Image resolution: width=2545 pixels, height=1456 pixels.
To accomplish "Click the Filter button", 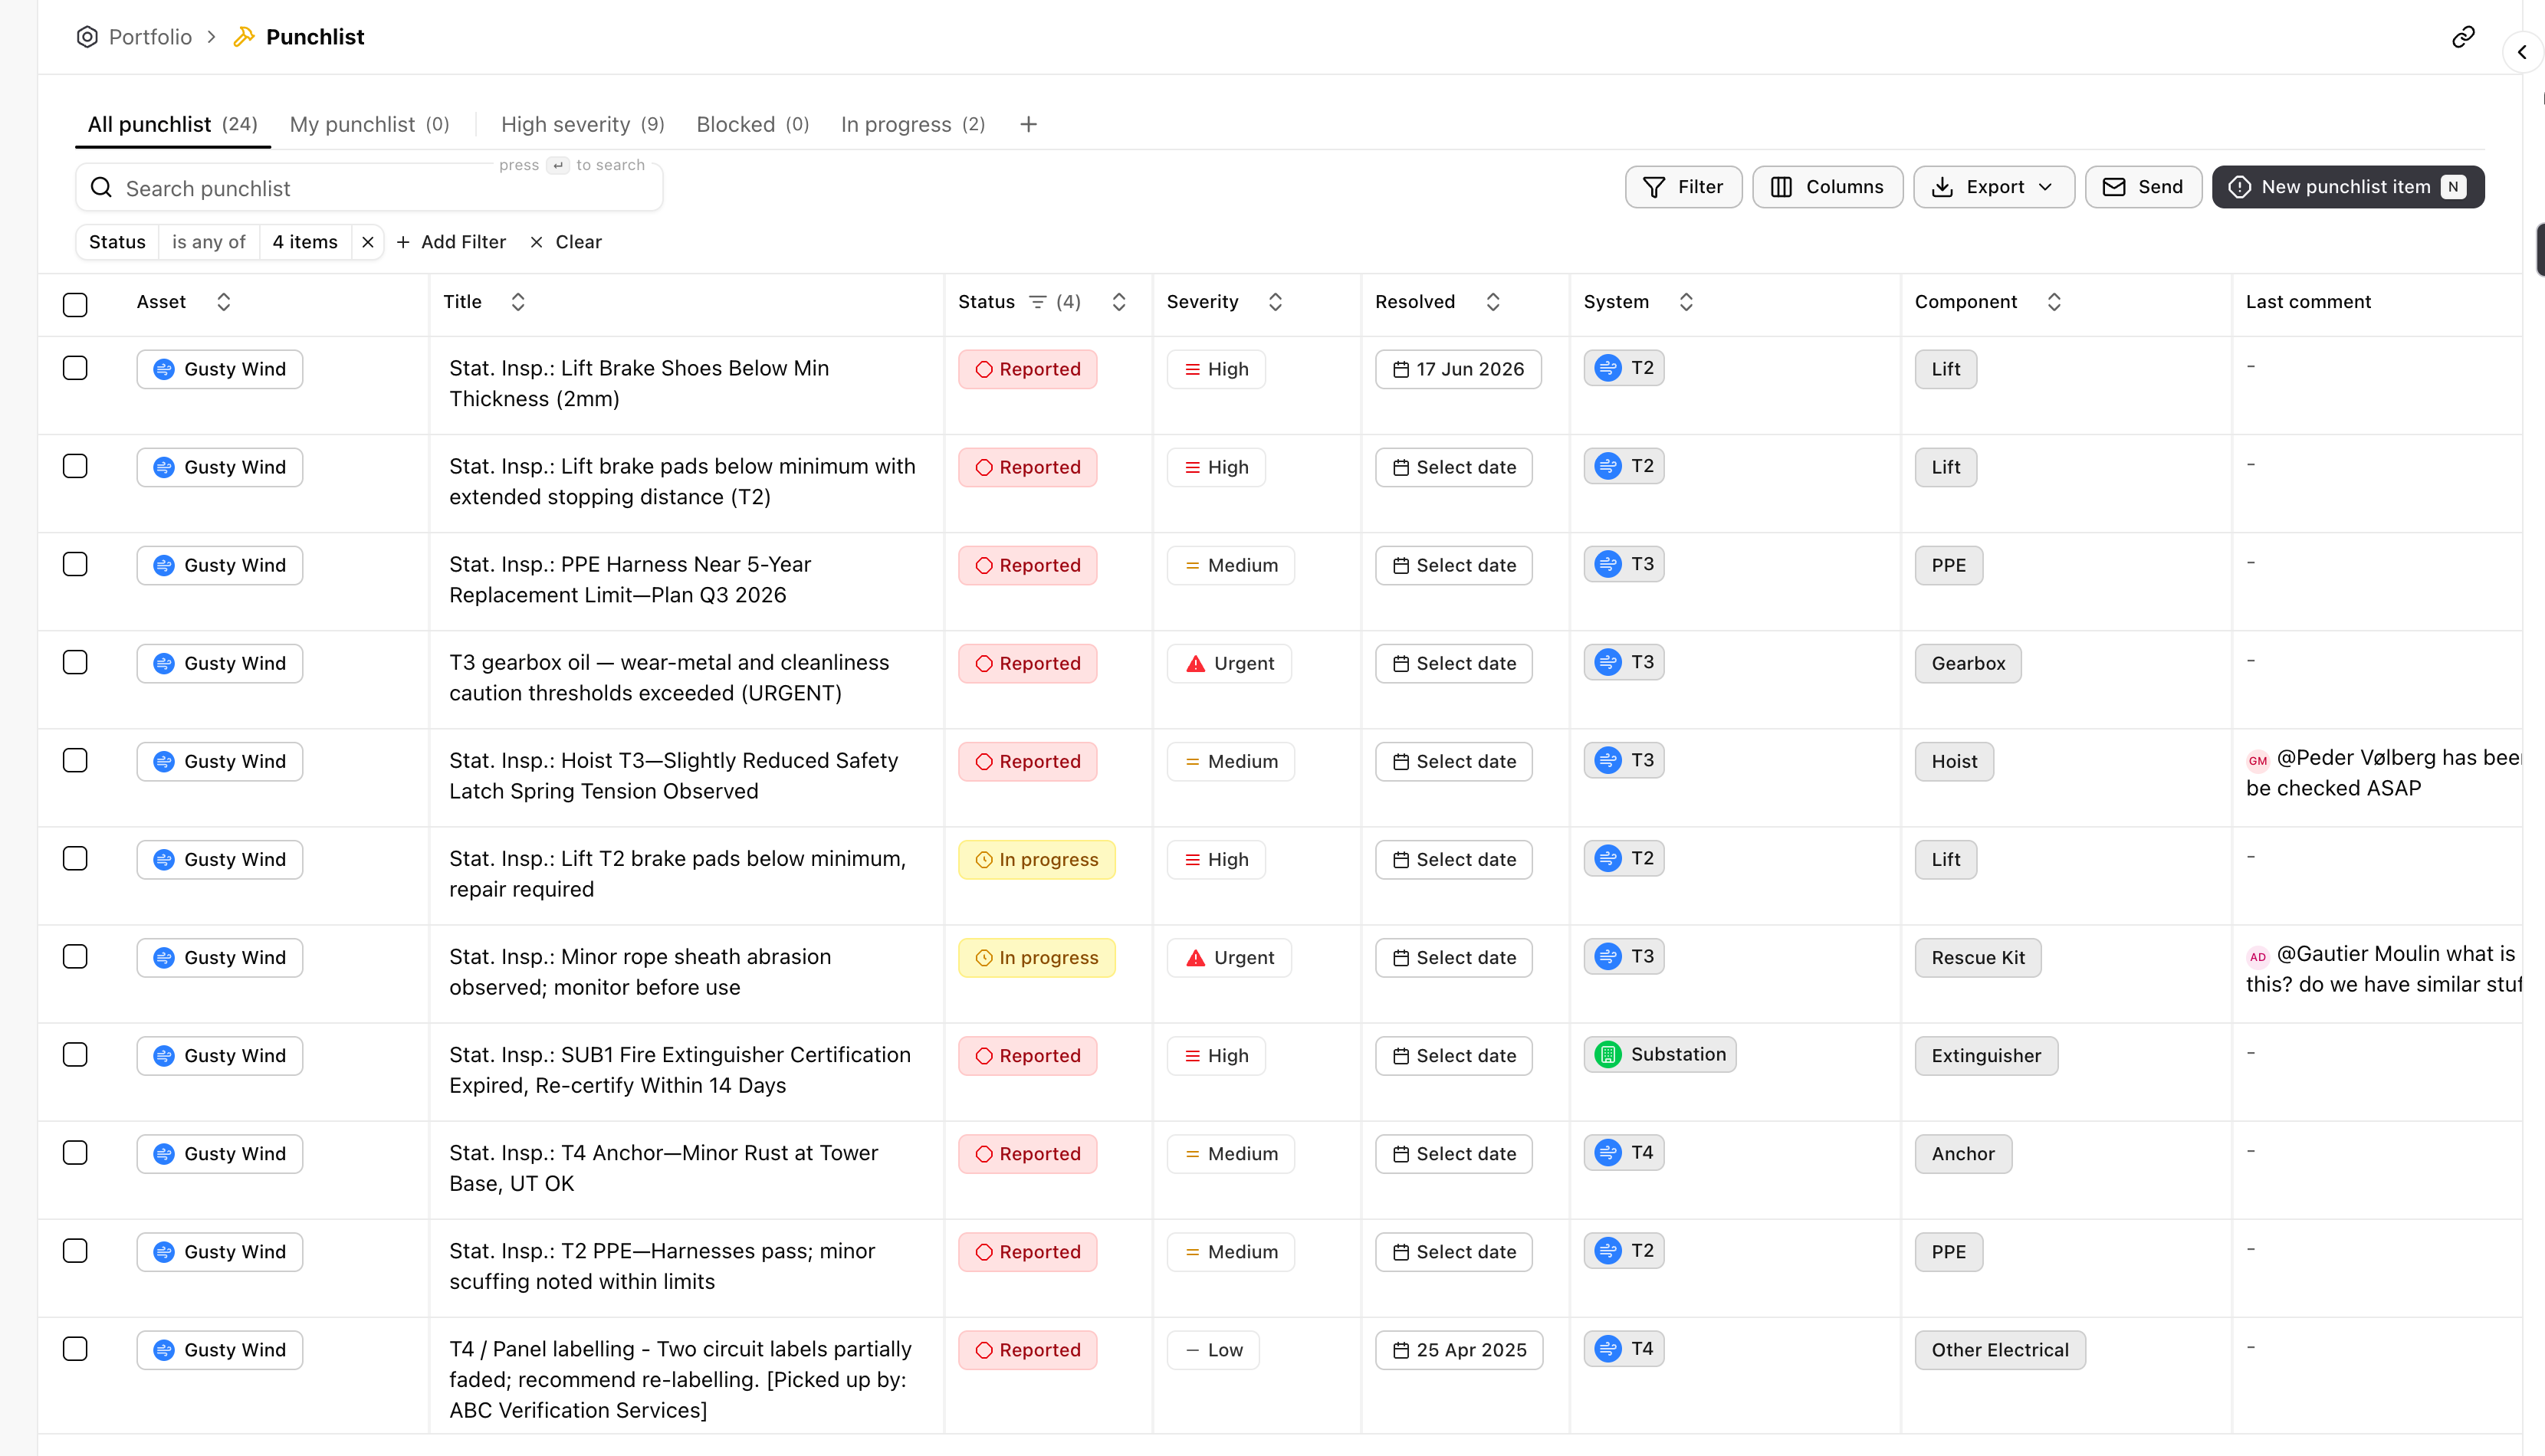I will coord(1683,187).
